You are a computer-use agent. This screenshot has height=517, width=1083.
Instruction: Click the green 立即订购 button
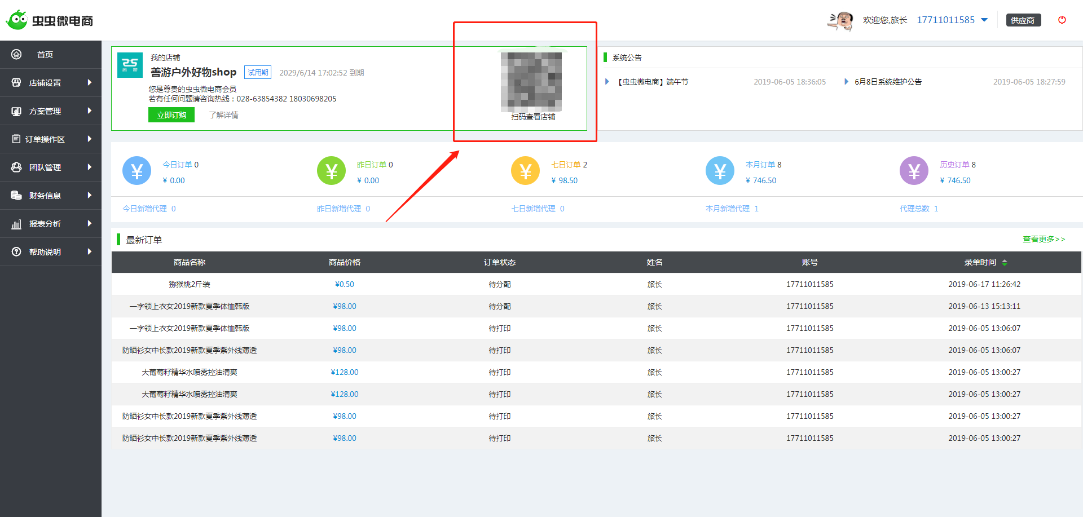171,115
